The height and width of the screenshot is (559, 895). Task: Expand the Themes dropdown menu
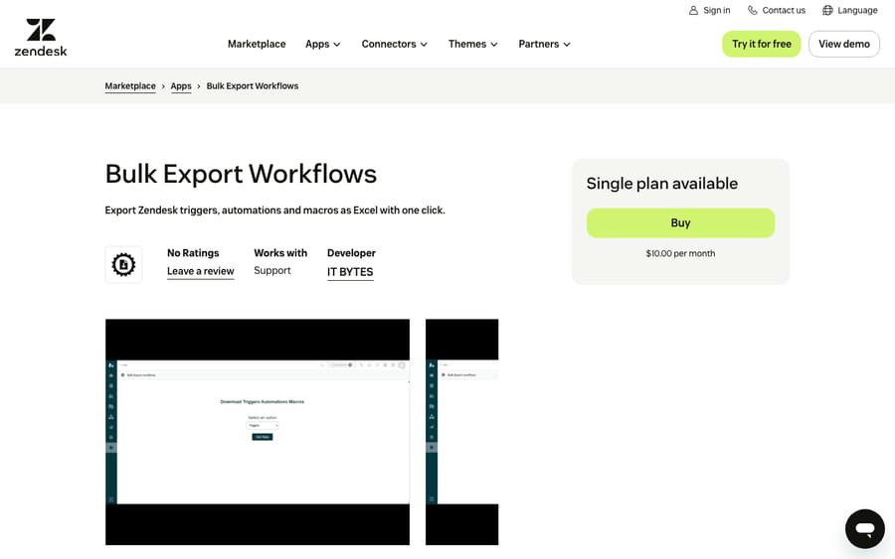pos(473,44)
